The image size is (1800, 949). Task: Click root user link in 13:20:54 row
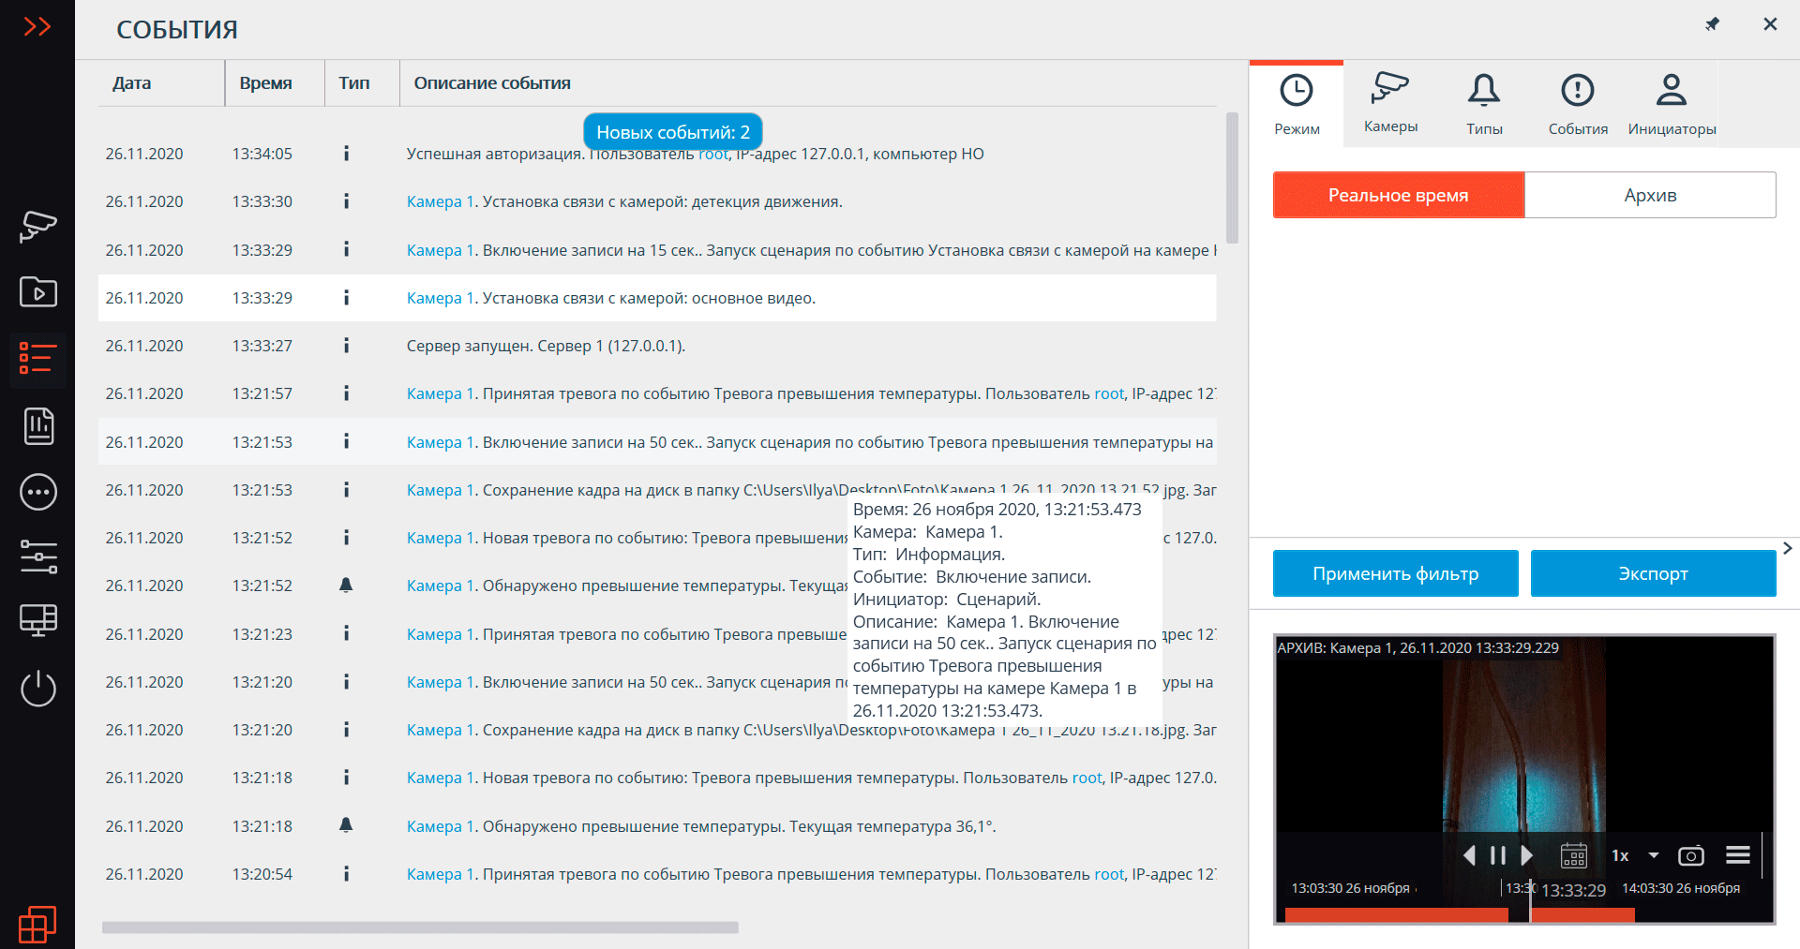[x=1109, y=874]
